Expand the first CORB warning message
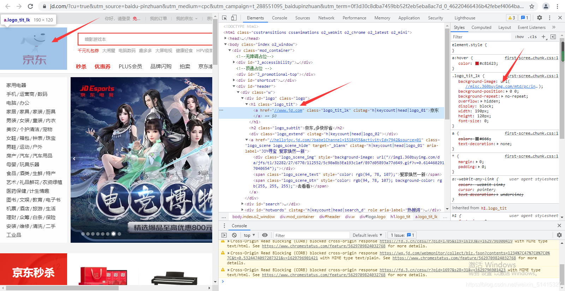The width and height of the screenshot is (565, 291). coord(228,242)
